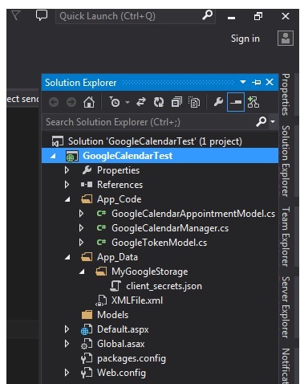
Task: Open the Solution Explorer window options dropdown arrow
Action: pos(243,82)
